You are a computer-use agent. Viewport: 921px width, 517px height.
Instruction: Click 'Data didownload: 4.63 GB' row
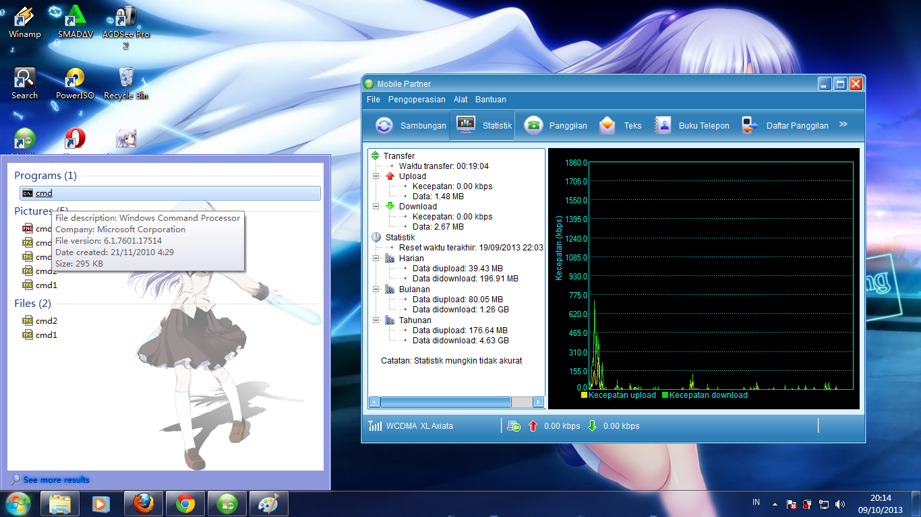(460, 341)
